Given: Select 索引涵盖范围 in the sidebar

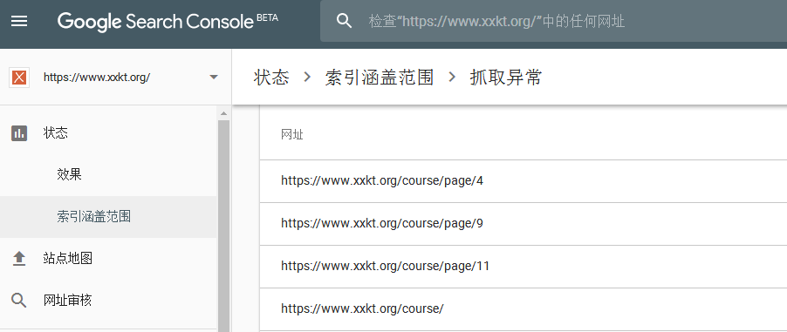Looking at the screenshot, I should point(108,217).
